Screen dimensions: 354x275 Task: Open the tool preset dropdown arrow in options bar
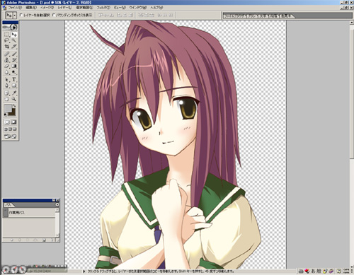pos(15,16)
